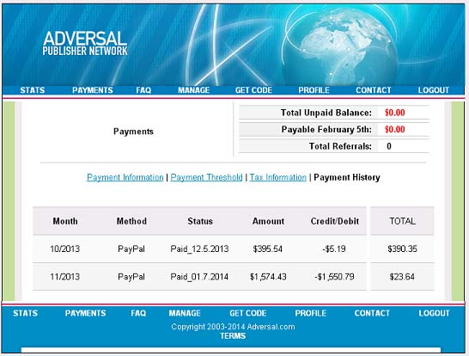Viewport: 469px width, 356px height.
Task: Open PAYMENTS in the top navigation bar
Action: coord(93,90)
